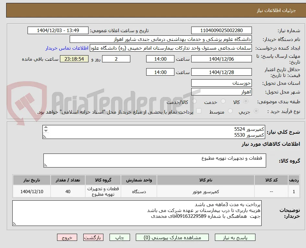Click the گروه کالا column header
The image size is (306, 248).
(x=103, y=180)
